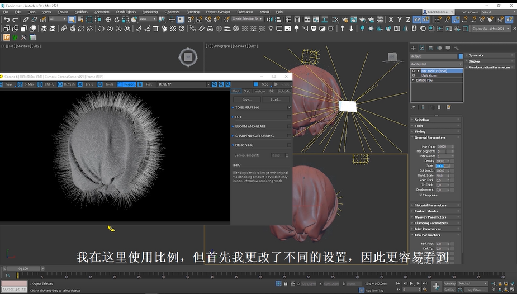
Task: Toggle the TONE MAPPING checkbox
Action: pos(289,107)
